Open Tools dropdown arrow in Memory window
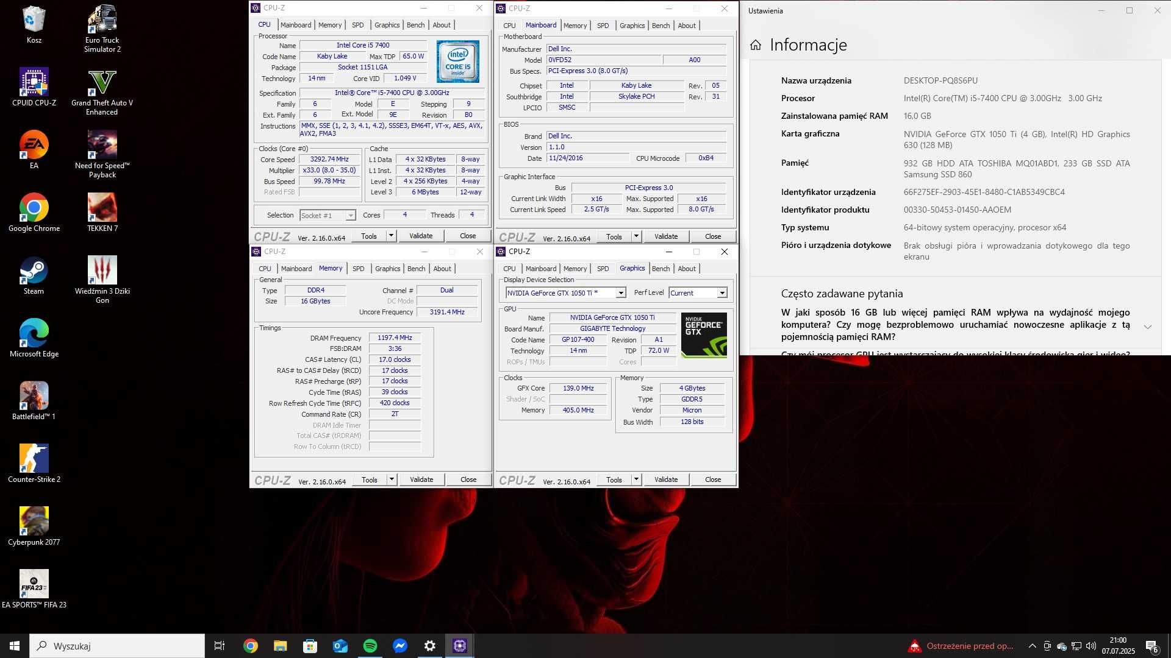The image size is (1171, 658). coord(392,479)
